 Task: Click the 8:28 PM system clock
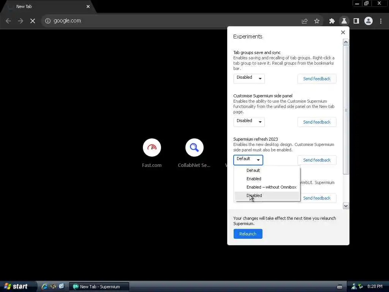[x=375, y=286]
